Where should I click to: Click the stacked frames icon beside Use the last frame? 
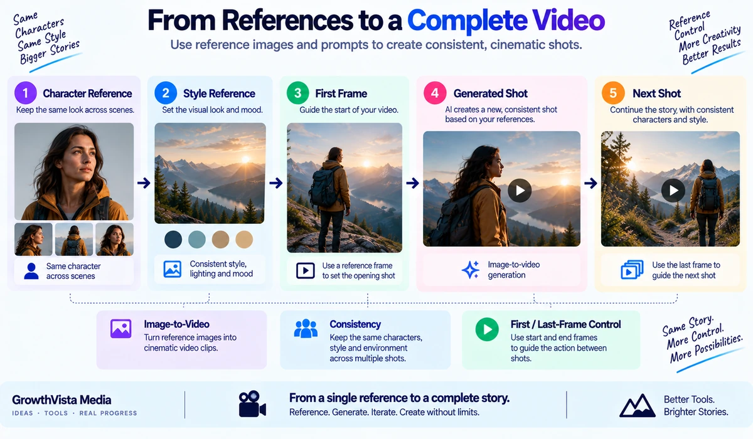tap(631, 270)
